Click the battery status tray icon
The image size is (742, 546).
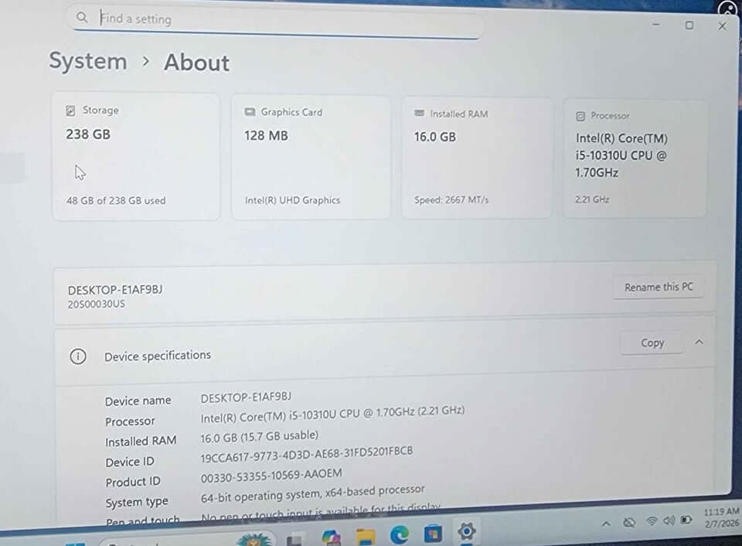[x=686, y=520]
